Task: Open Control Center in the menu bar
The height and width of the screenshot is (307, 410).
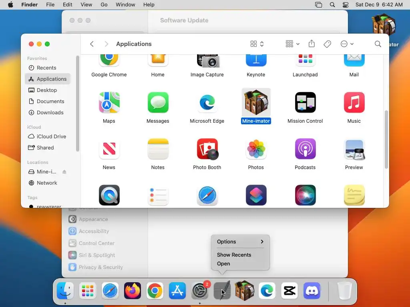Action: tap(346, 5)
